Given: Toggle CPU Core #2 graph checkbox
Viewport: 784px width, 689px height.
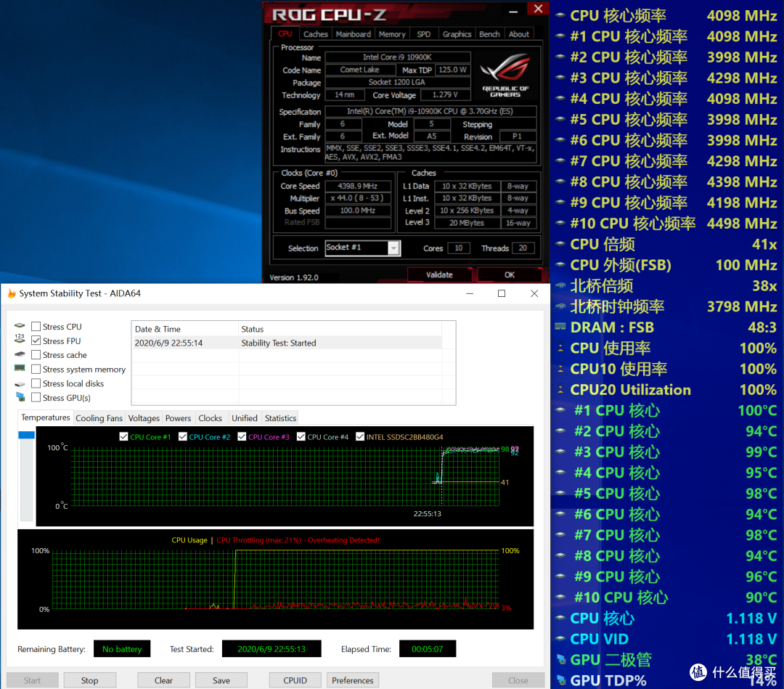Looking at the screenshot, I should coord(182,436).
